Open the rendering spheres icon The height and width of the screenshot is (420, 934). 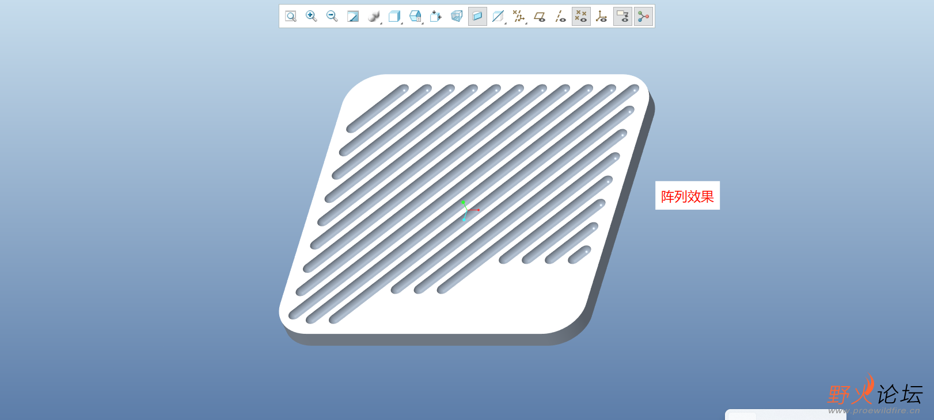coord(373,16)
